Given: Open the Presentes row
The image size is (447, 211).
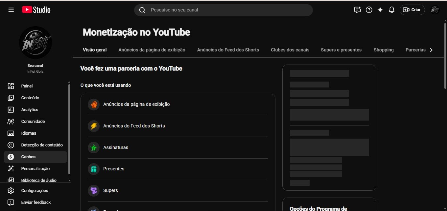Looking at the screenshot, I should (178, 169).
